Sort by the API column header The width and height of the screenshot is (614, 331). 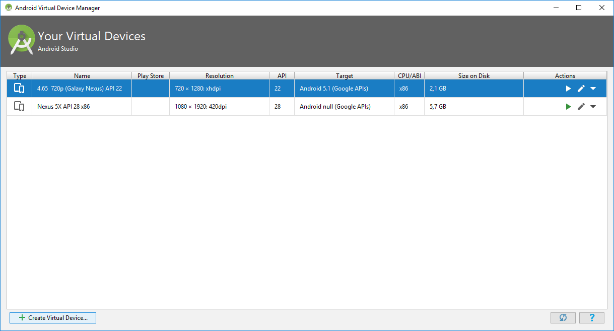[x=282, y=76]
